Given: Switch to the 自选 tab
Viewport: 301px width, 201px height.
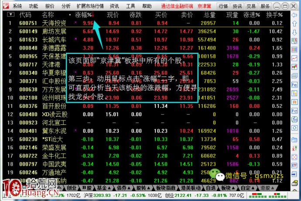Looking at the screenshot, I should 211,188.
